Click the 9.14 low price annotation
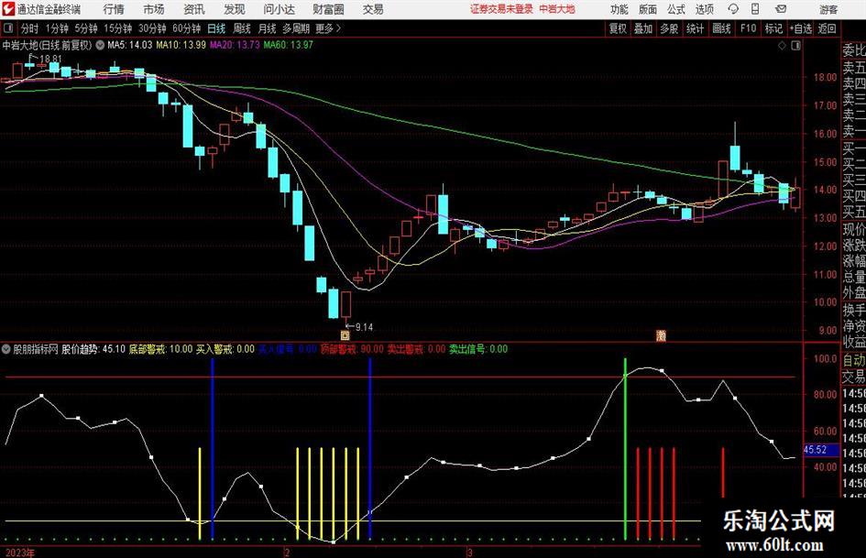 point(364,327)
